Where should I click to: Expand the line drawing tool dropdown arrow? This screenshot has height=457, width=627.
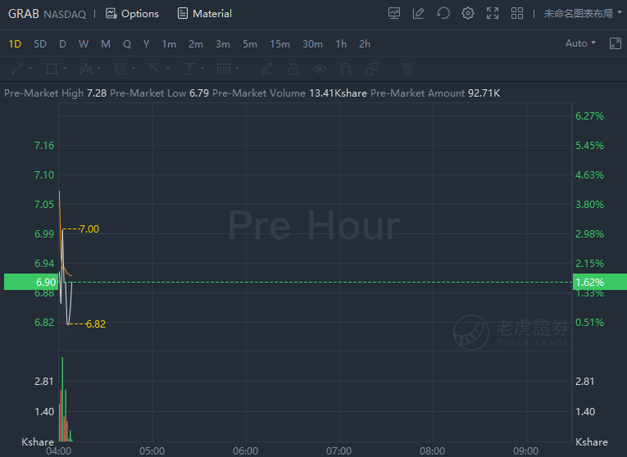point(30,69)
